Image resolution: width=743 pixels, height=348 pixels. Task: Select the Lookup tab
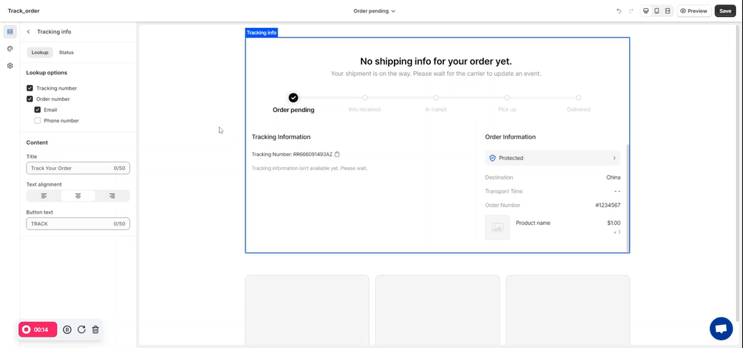40,52
